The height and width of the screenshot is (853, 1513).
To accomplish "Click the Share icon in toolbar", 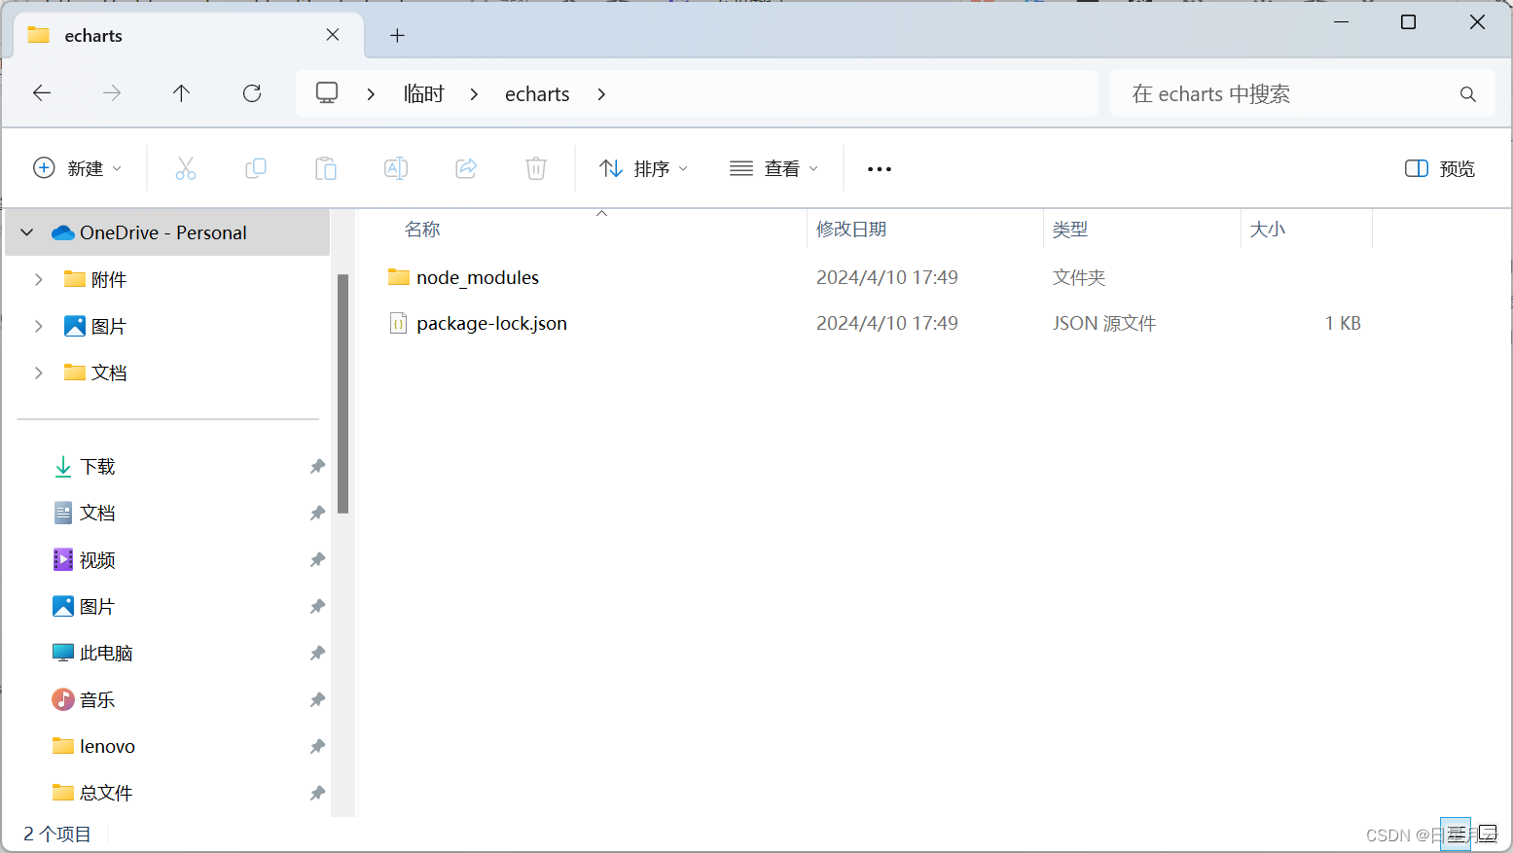I will (466, 168).
